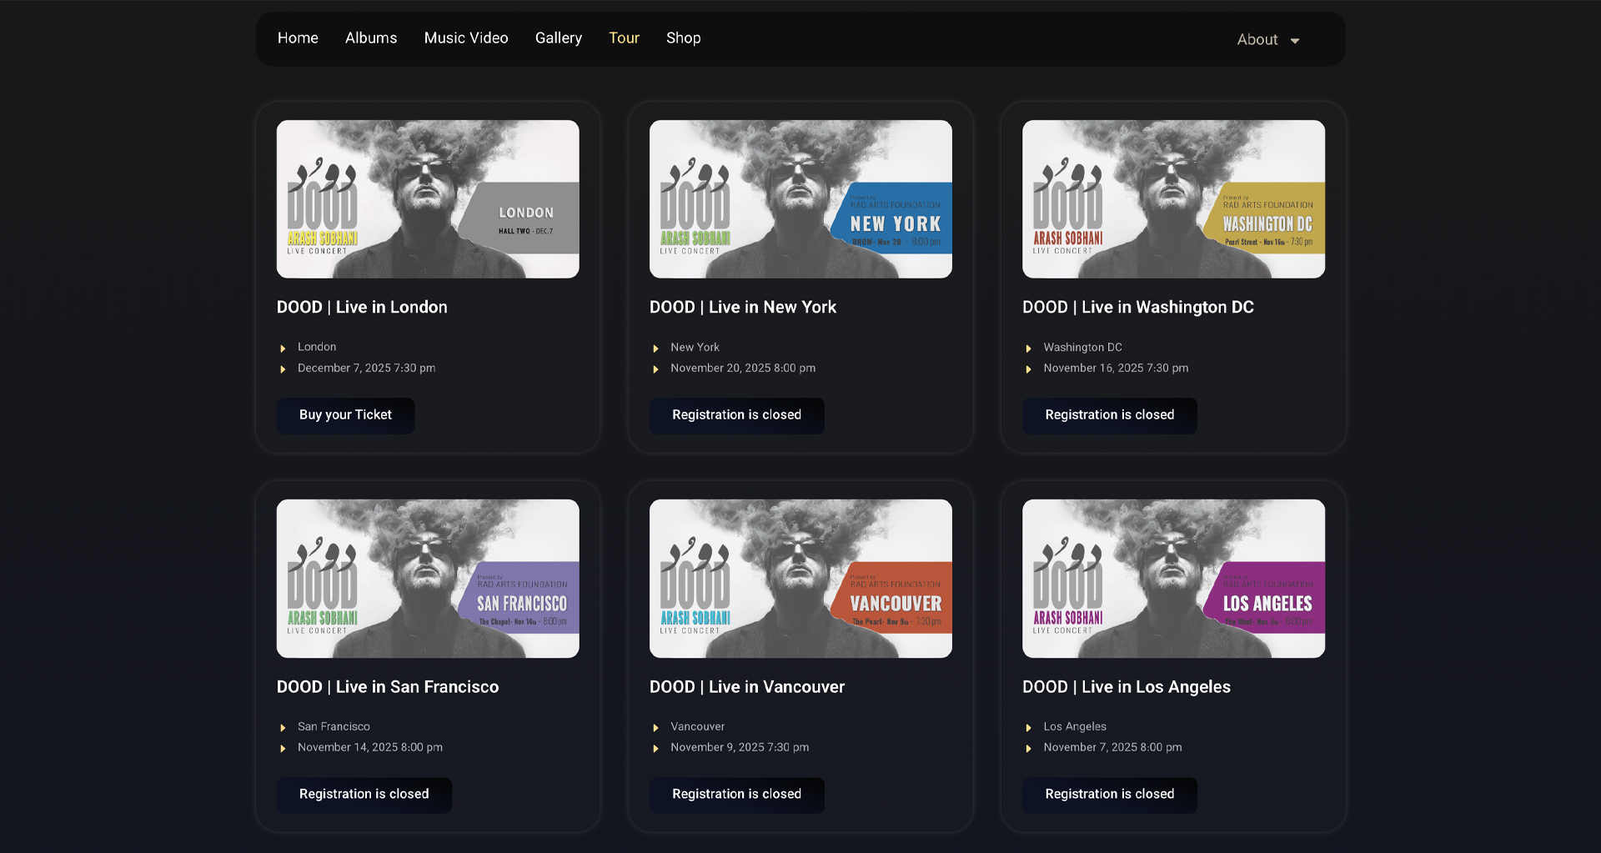This screenshot has height=853, width=1601.
Task: Click the arrow next to About
Action: point(1295,41)
